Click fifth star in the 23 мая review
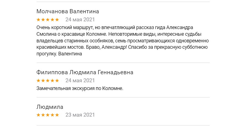 (57, 115)
